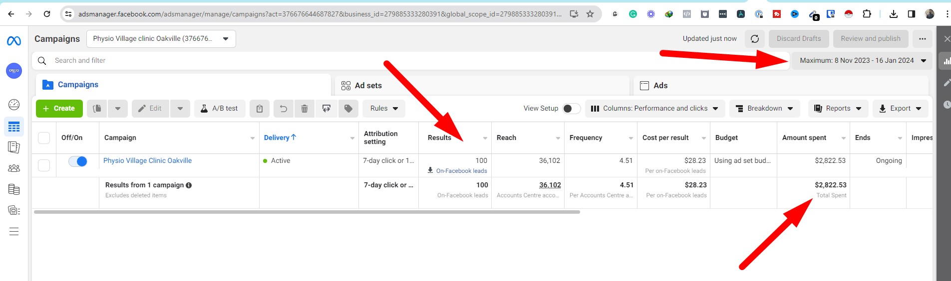Click the Discard Drafts button

[799, 39]
